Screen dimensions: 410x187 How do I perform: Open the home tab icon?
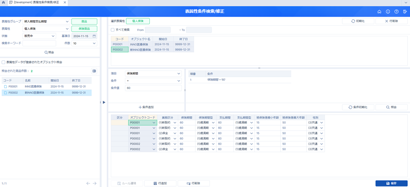(x=4, y=2)
